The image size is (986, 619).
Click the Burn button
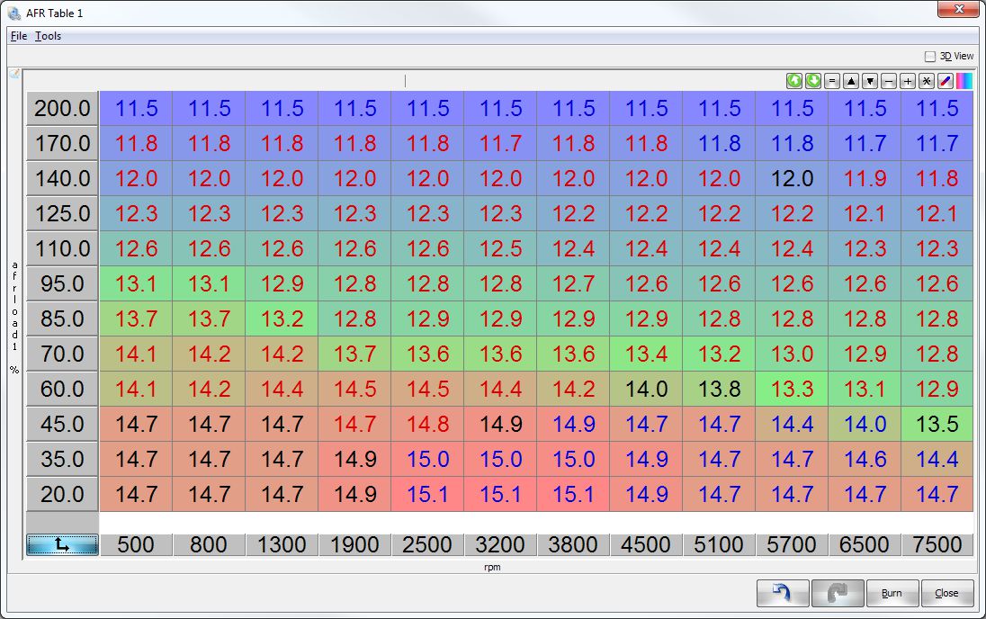point(892,594)
